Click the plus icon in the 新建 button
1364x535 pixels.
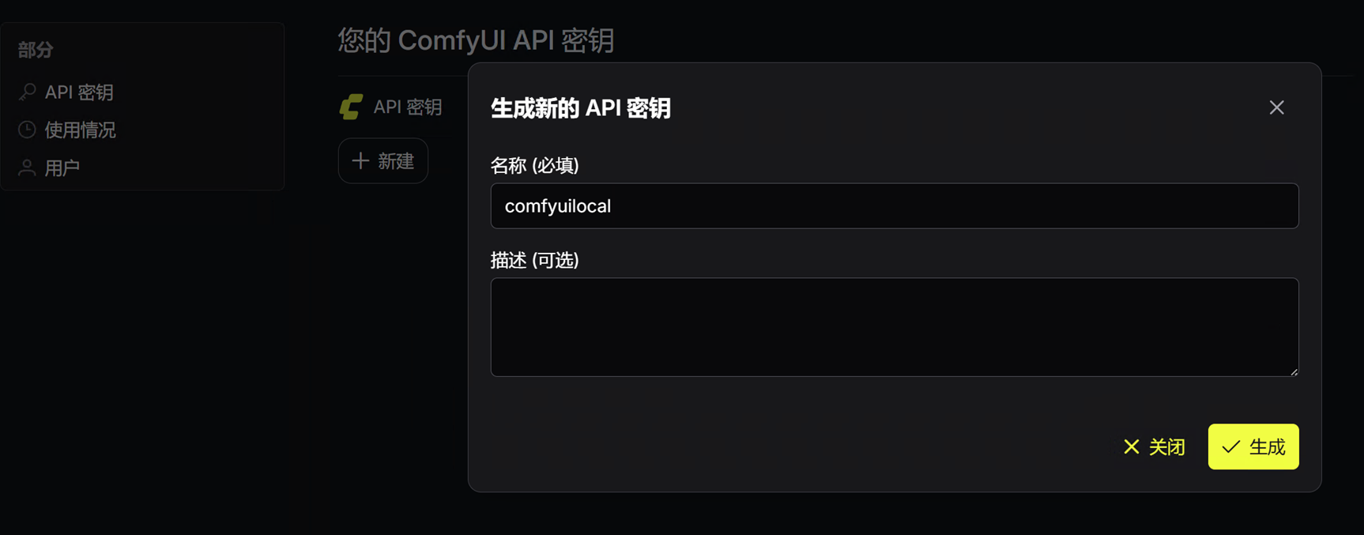click(360, 160)
